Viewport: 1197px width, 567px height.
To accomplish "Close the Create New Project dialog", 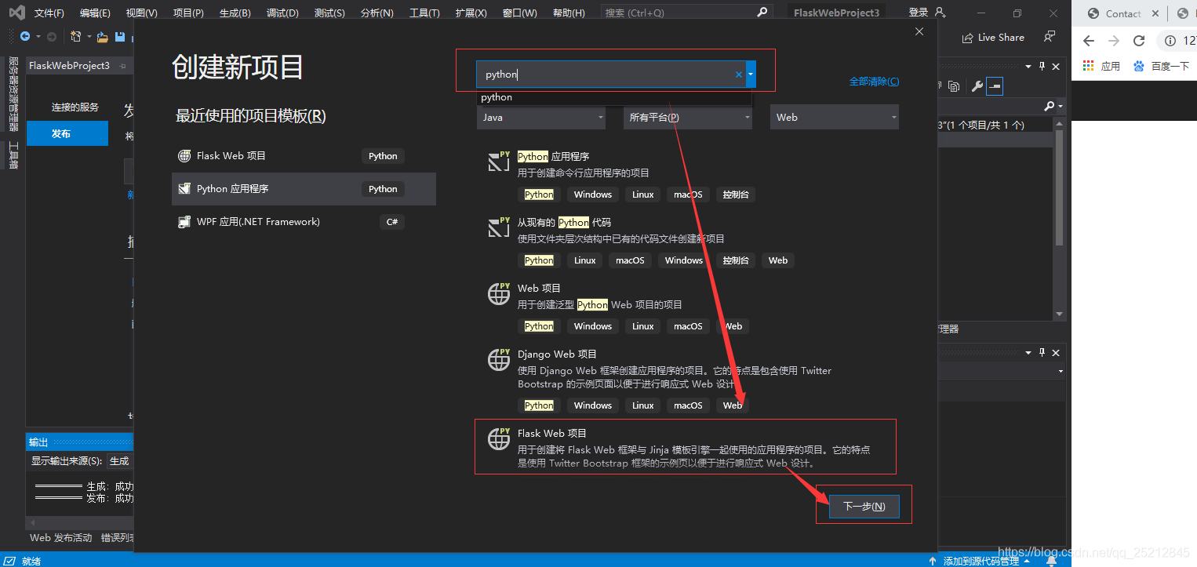I will pyautogui.click(x=919, y=31).
